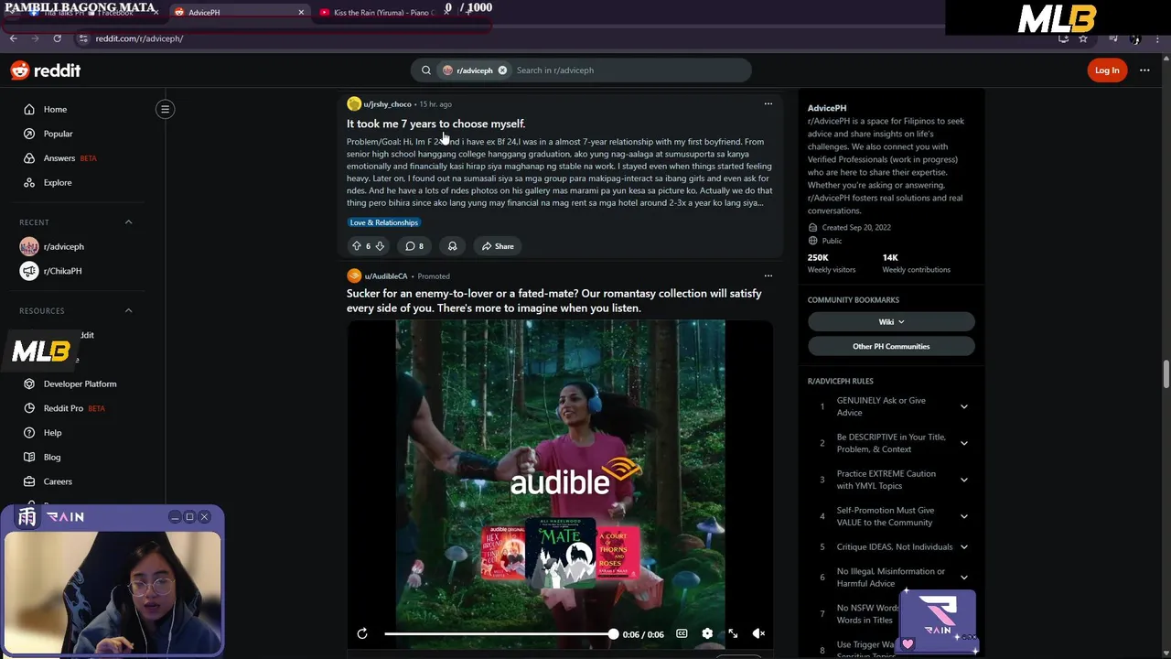1171x659 pixels.
Task: Collapse the left navigation sidebar button
Action: tap(165, 109)
